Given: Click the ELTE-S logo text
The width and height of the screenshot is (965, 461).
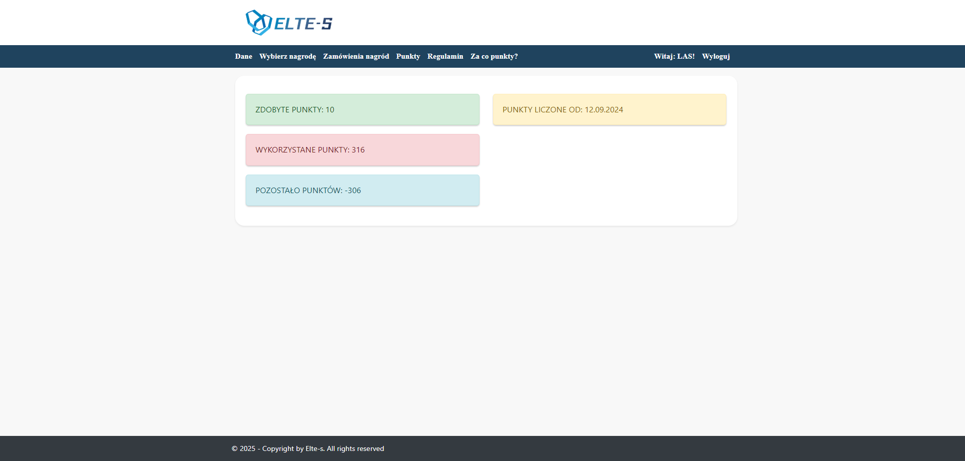Looking at the screenshot, I should [303, 24].
